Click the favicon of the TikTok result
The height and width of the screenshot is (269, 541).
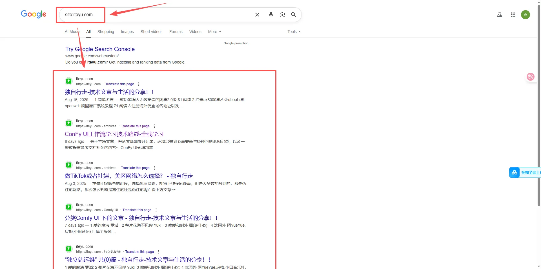(69, 165)
